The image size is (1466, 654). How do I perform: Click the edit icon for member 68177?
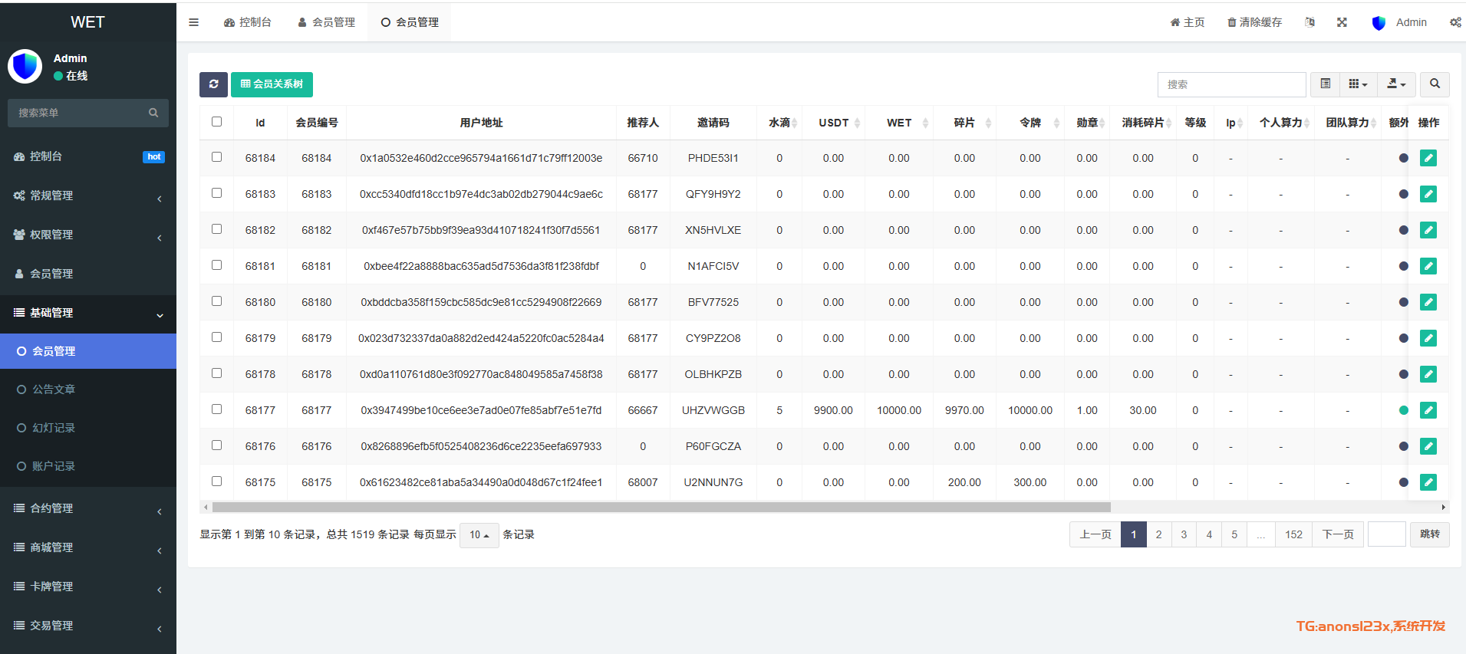point(1428,410)
